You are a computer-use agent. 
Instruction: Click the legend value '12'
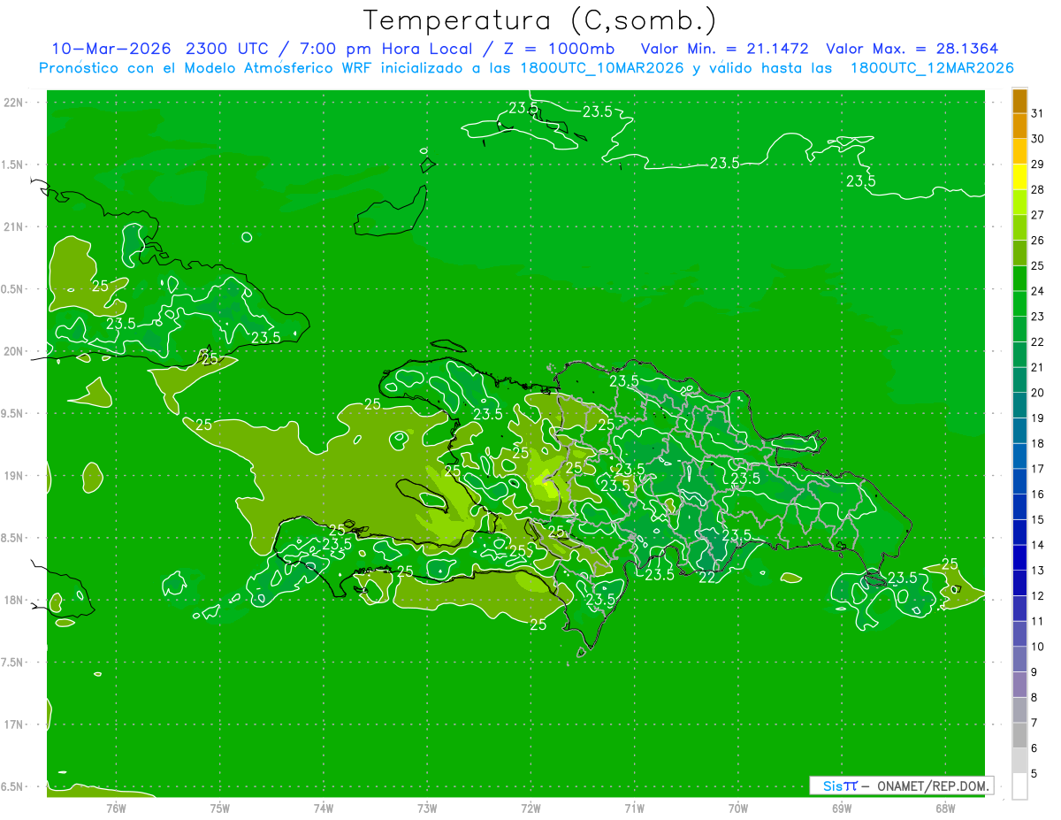[1038, 596]
